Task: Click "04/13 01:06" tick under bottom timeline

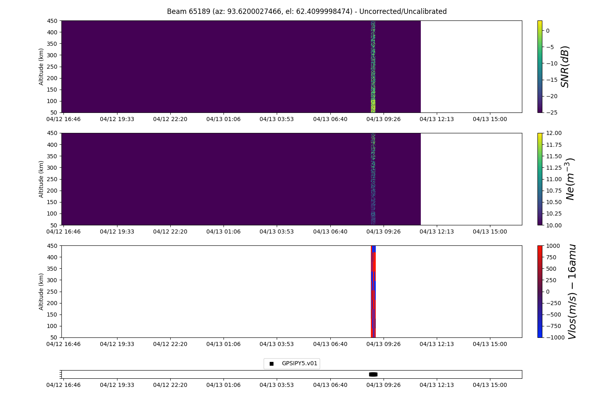Action: point(223,385)
